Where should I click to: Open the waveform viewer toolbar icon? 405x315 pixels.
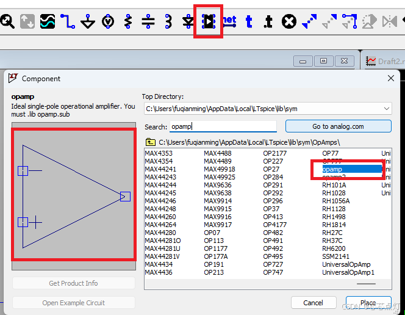coord(48,21)
